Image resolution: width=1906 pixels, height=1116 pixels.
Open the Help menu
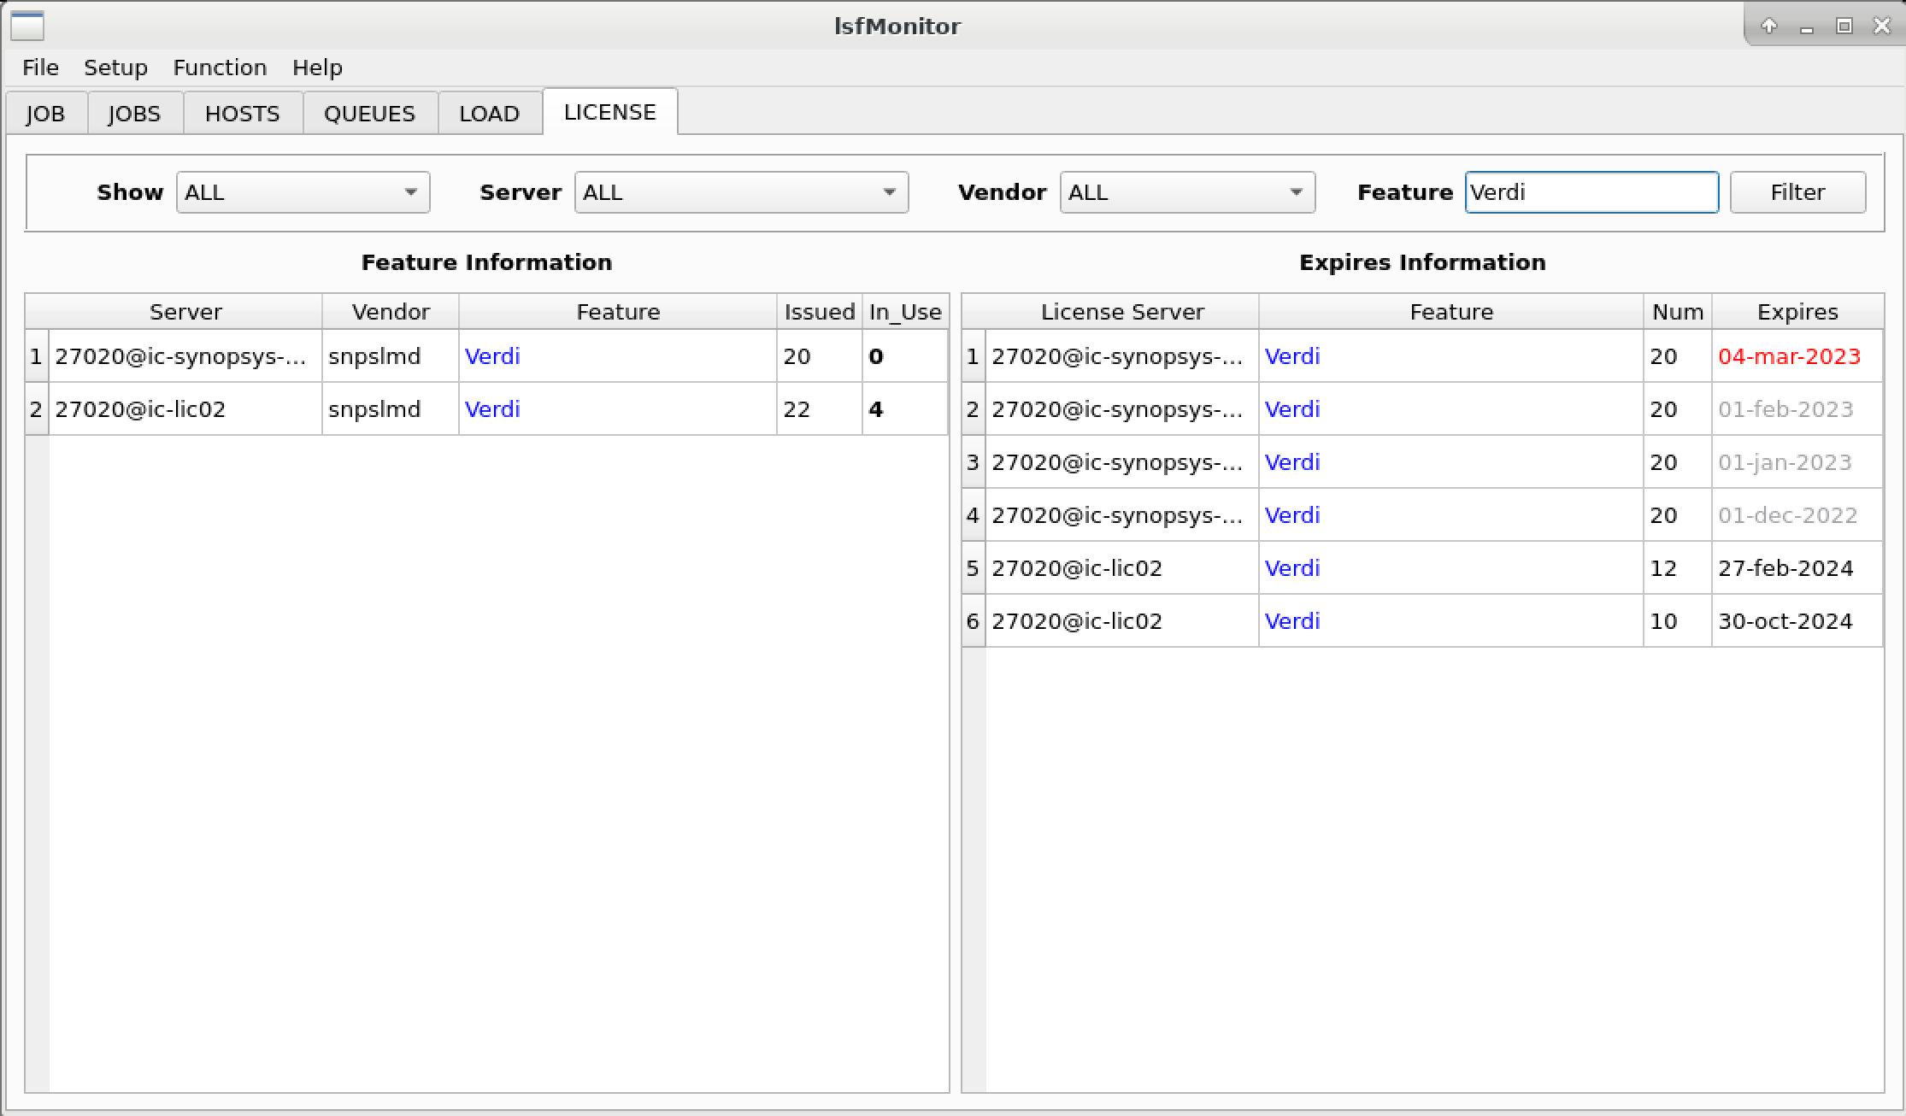[x=317, y=68]
